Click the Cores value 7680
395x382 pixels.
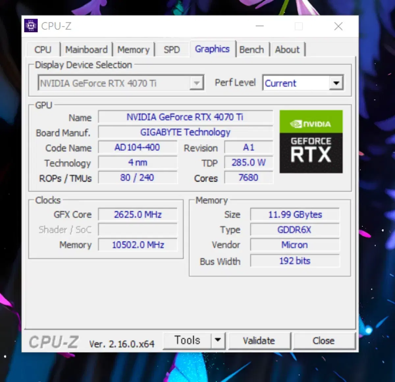pyautogui.click(x=249, y=178)
